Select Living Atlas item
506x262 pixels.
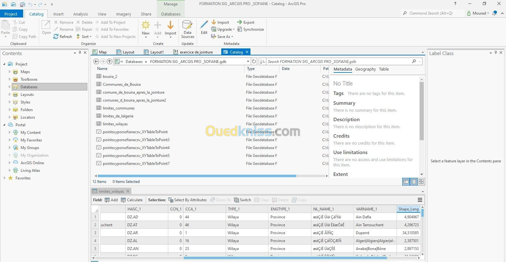[x=30, y=171]
